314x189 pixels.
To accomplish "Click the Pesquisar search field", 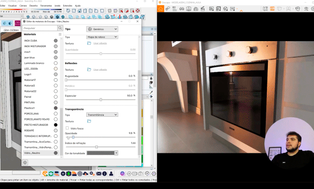I will 40,28.
